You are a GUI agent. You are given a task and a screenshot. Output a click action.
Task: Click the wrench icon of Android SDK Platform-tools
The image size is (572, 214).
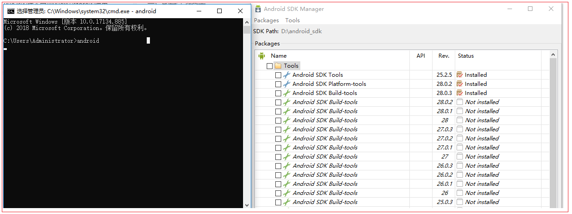point(287,84)
